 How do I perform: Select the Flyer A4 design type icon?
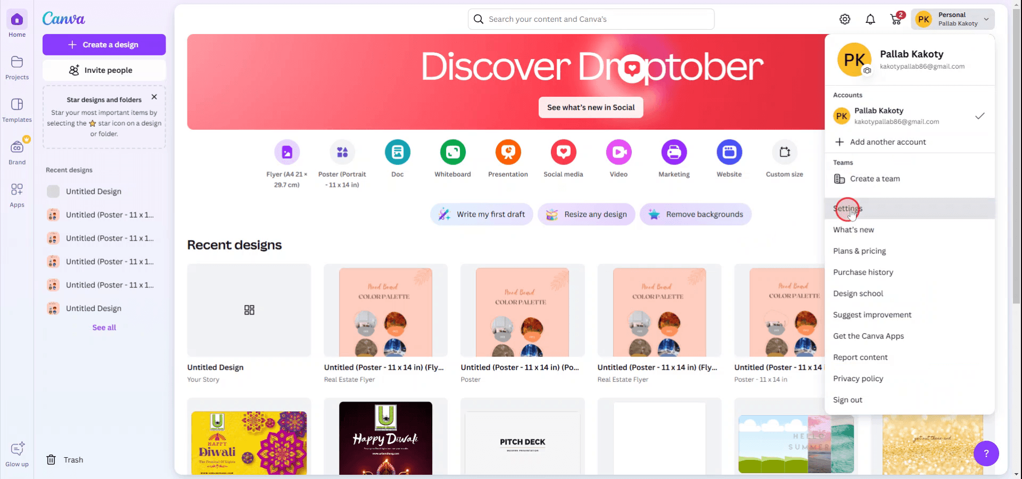287,152
